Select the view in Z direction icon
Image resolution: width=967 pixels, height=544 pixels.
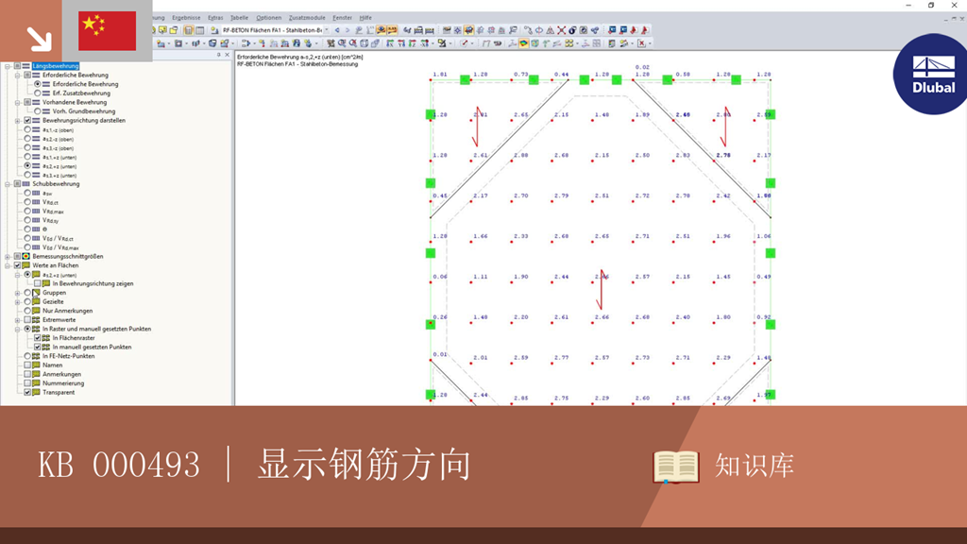point(413,43)
